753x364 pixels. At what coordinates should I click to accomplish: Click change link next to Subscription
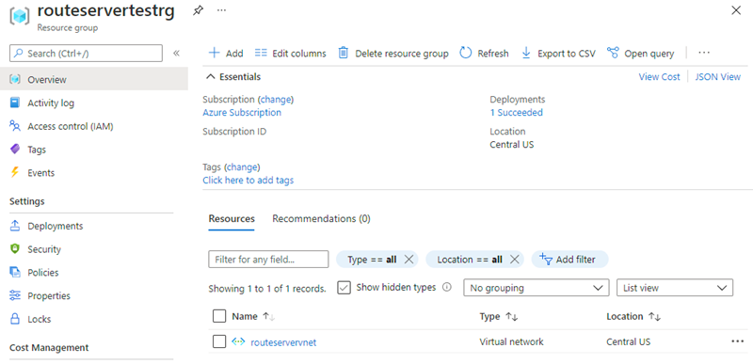pos(276,100)
